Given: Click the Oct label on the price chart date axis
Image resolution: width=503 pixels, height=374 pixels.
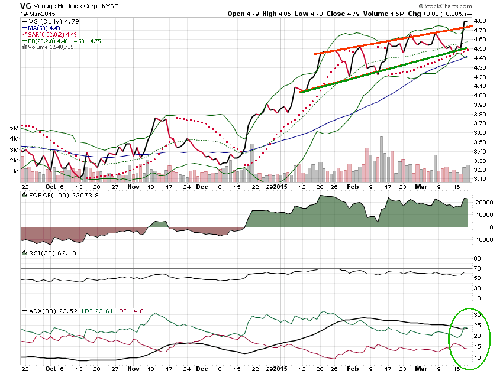Looking at the screenshot, I should [x=50, y=187].
